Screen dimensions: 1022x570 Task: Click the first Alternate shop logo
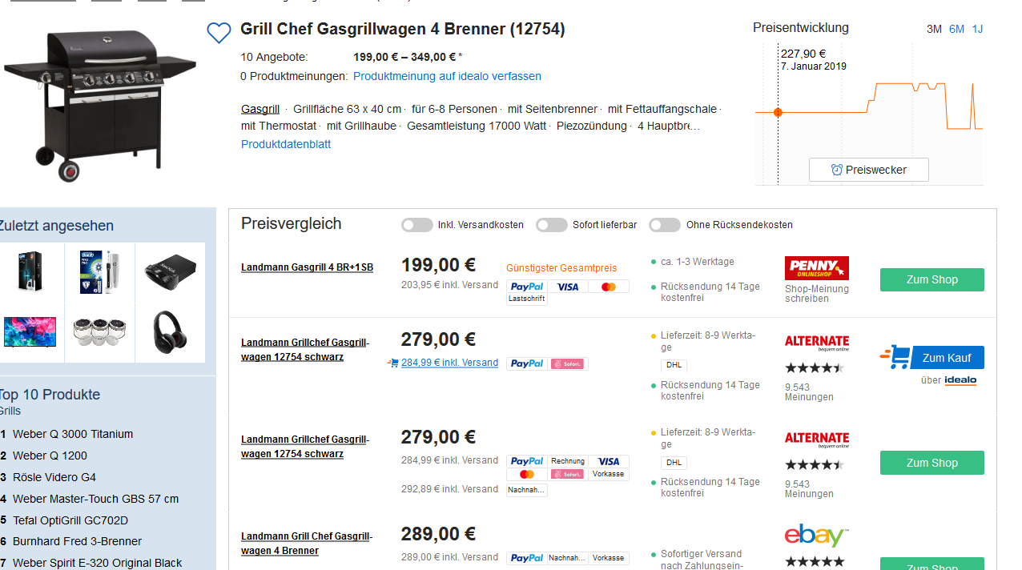pos(816,343)
